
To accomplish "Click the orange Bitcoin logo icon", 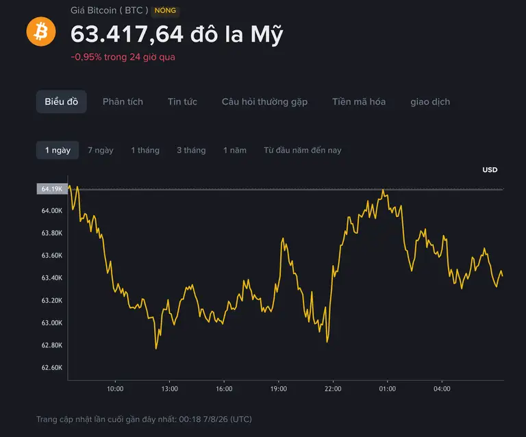I will pos(41,32).
